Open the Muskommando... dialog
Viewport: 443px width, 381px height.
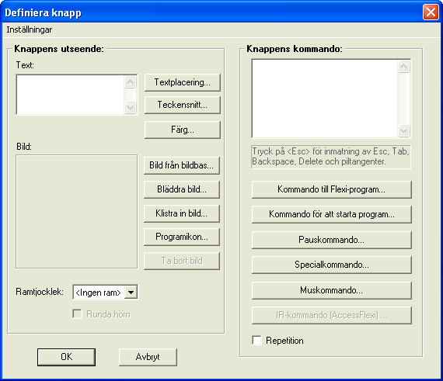331,290
